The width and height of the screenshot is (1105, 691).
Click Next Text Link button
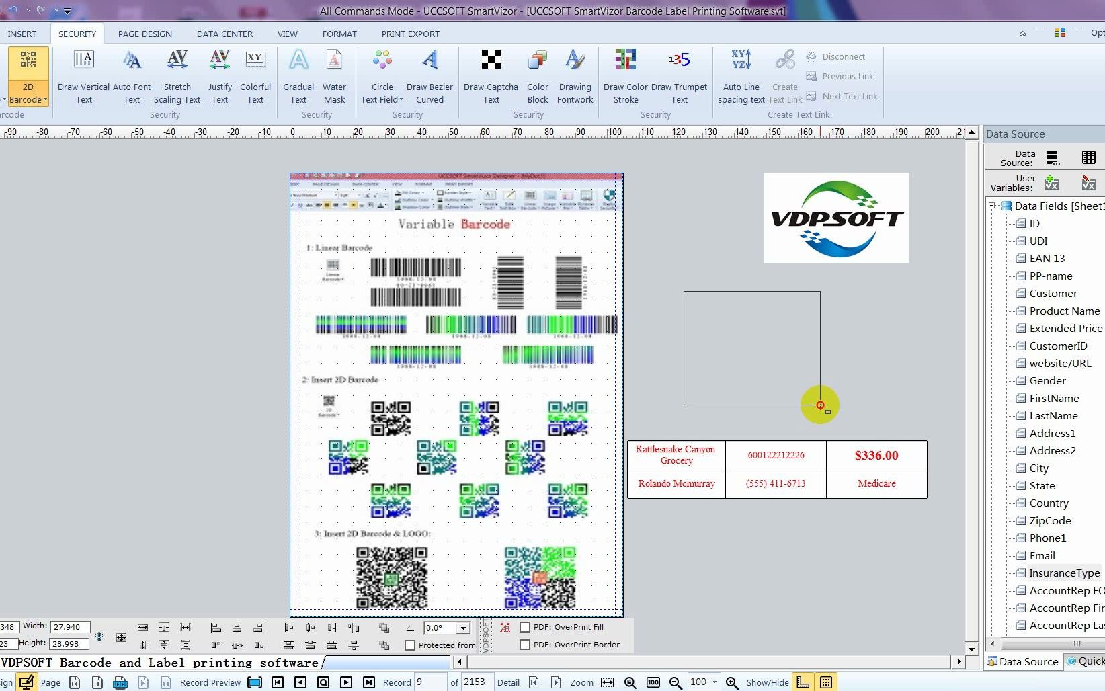pyautogui.click(x=842, y=96)
